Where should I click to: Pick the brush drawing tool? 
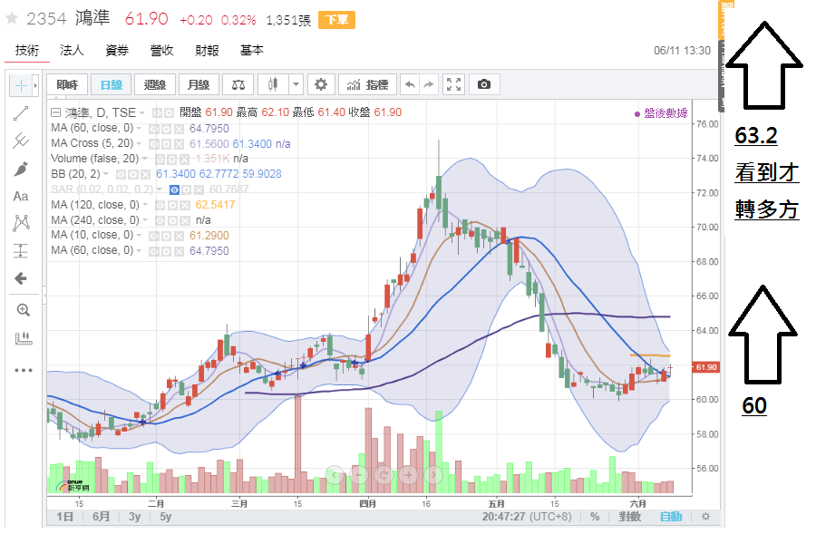(x=20, y=169)
